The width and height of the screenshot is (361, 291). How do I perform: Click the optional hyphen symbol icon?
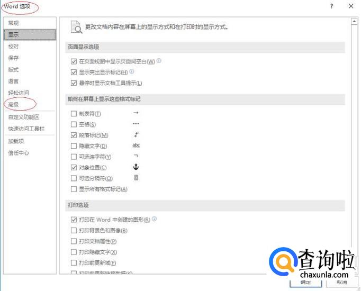pyautogui.click(x=136, y=156)
